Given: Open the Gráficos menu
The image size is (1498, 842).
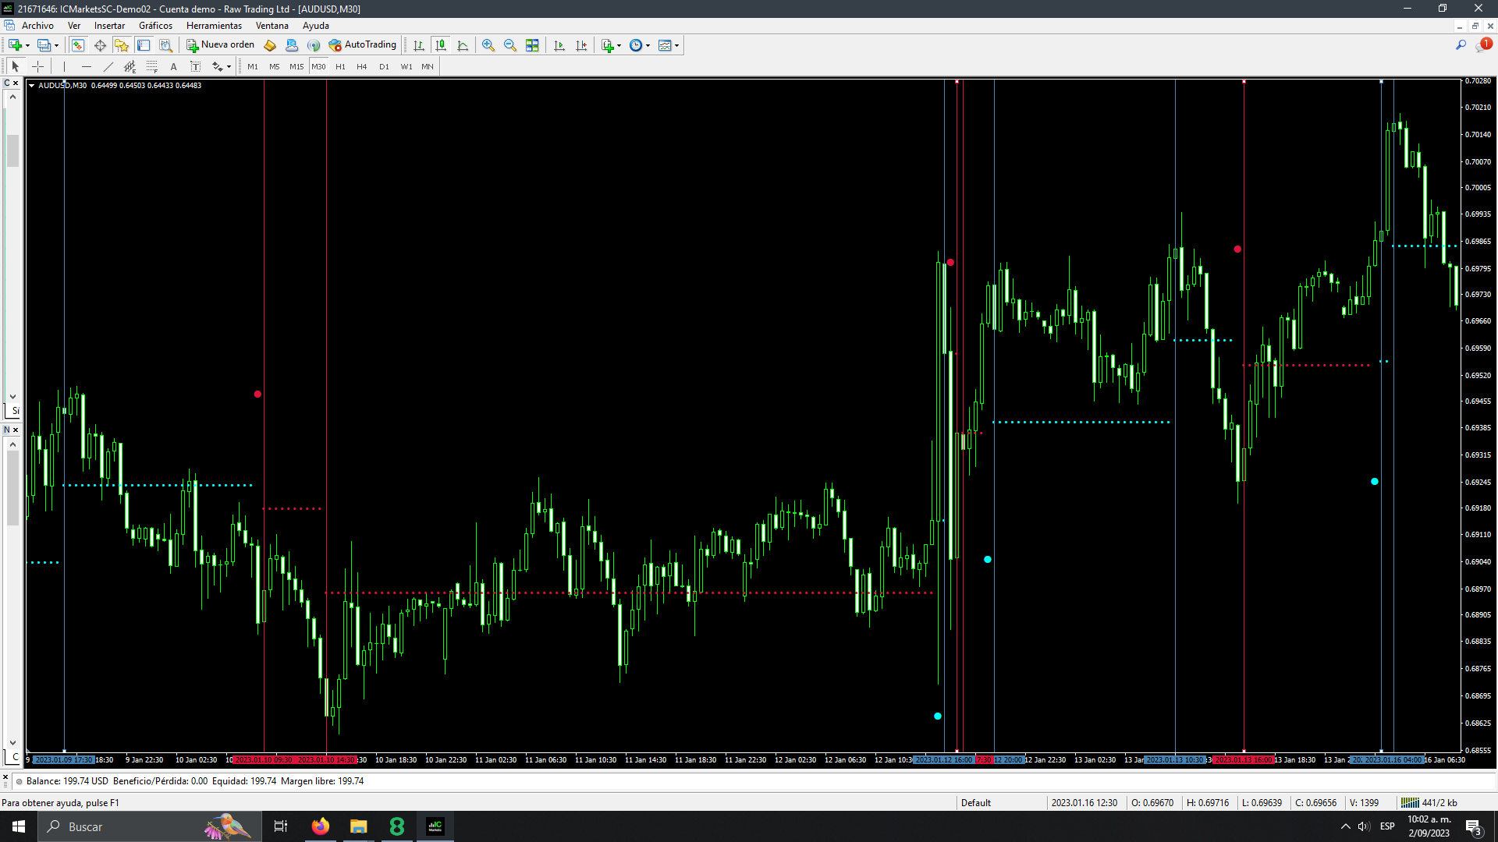Looking at the screenshot, I should pyautogui.click(x=155, y=26).
